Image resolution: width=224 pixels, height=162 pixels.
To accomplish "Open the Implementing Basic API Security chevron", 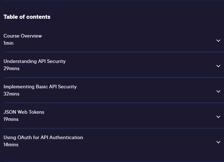I will coord(218,91).
